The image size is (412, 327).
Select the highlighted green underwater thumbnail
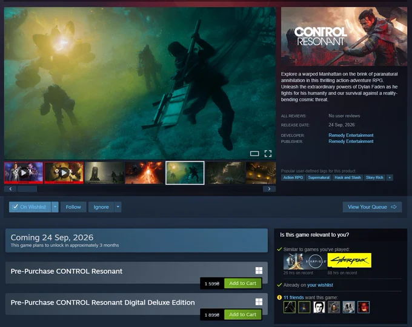click(x=185, y=173)
